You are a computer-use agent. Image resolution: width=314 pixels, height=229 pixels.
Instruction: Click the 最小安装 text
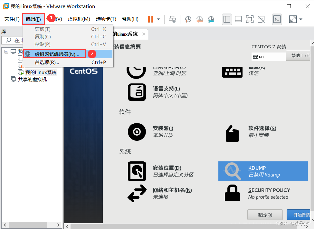point(258,135)
